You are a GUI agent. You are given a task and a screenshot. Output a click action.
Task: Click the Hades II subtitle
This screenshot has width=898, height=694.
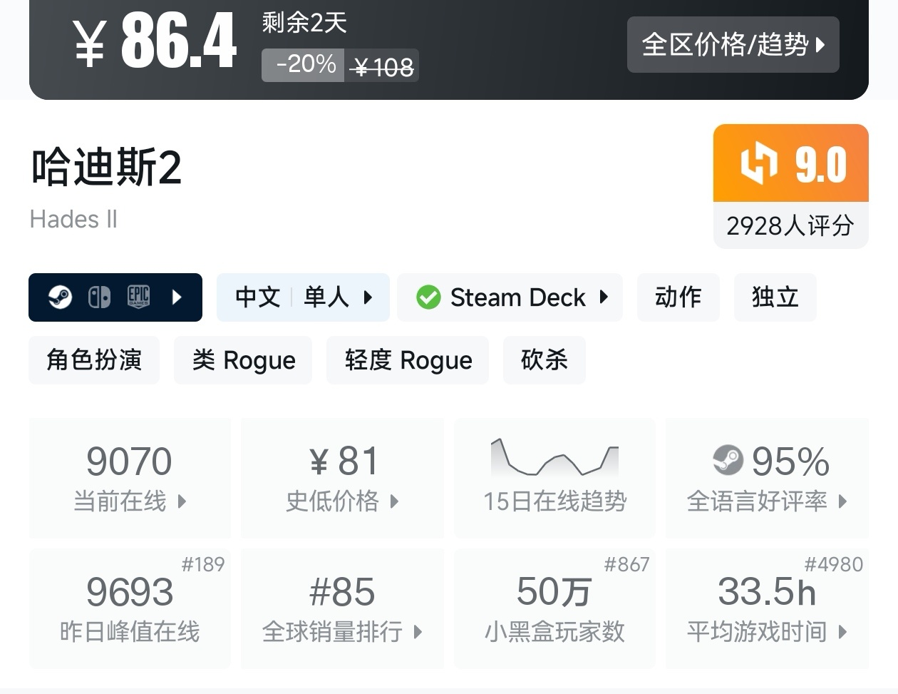click(x=73, y=219)
